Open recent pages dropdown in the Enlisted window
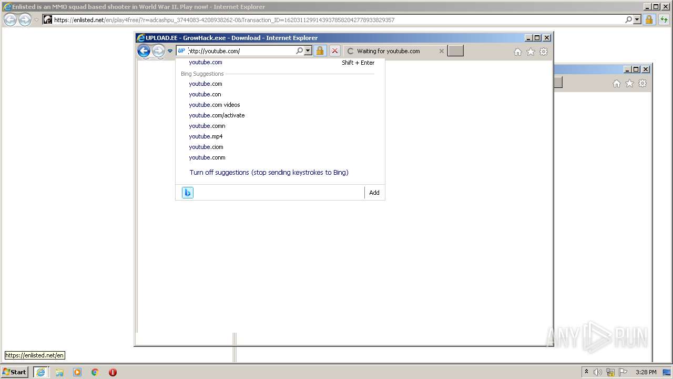 coord(36,20)
